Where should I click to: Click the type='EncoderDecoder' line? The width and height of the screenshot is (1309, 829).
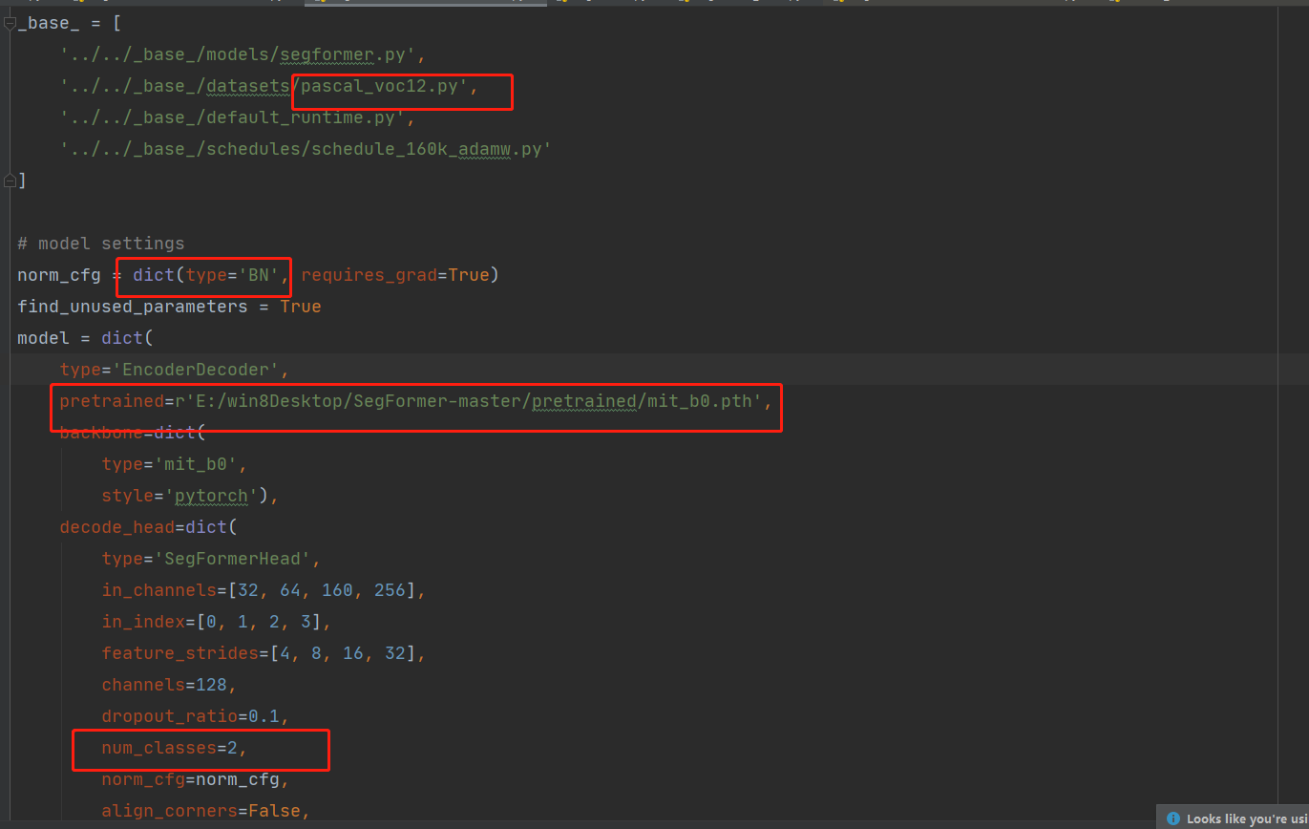pos(174,370)
